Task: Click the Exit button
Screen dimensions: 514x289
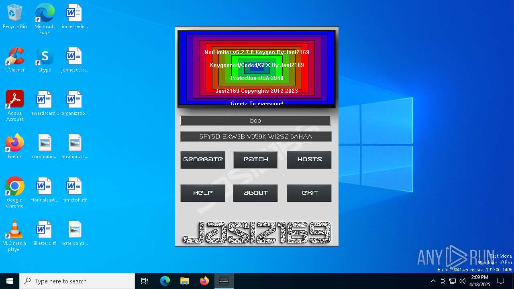Action: 309,193
